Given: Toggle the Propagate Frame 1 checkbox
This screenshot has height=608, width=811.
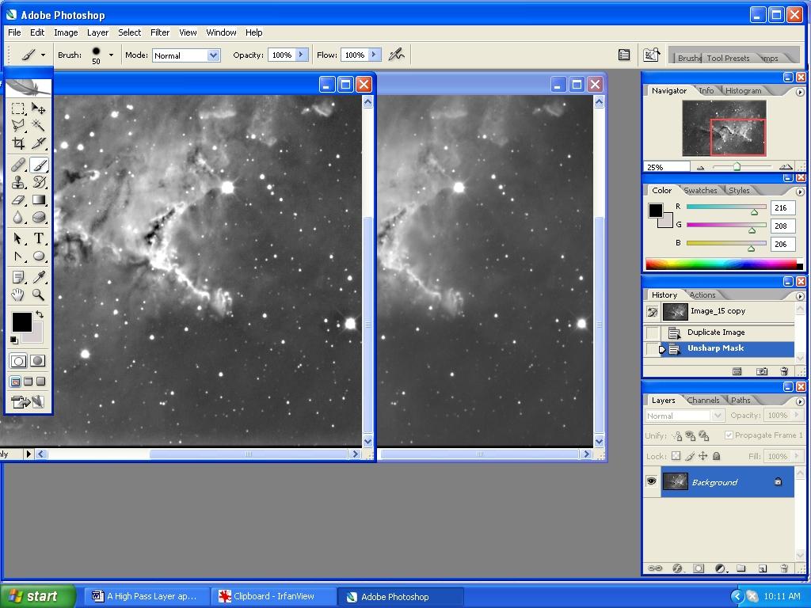Looking at the screenshot, I should [x=729, y=435].
